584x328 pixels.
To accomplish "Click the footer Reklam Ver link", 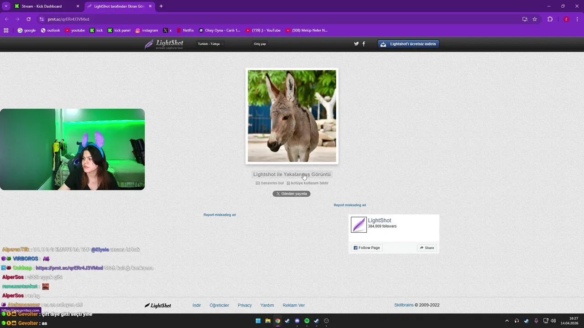I will [294, 305].
